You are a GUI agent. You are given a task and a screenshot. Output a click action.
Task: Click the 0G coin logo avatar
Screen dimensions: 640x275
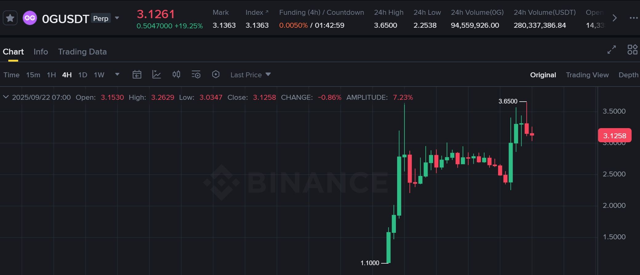(30, 18)
